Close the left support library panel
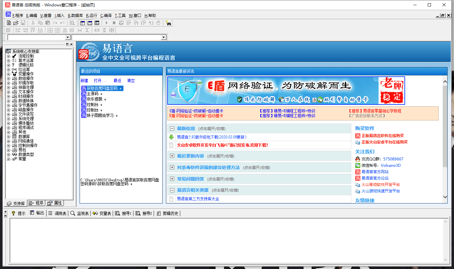Screen dimensions: 454x269 (x=71, y=44)
